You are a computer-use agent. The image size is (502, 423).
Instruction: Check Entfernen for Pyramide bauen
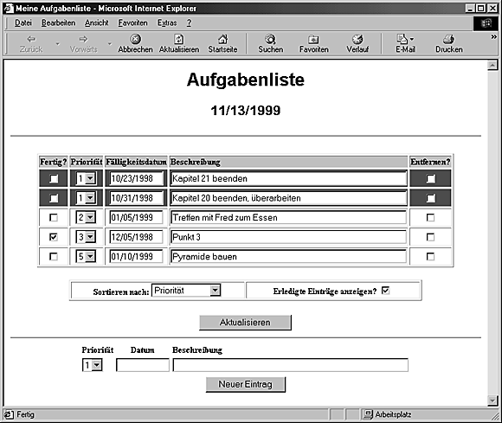click(431, 257)
